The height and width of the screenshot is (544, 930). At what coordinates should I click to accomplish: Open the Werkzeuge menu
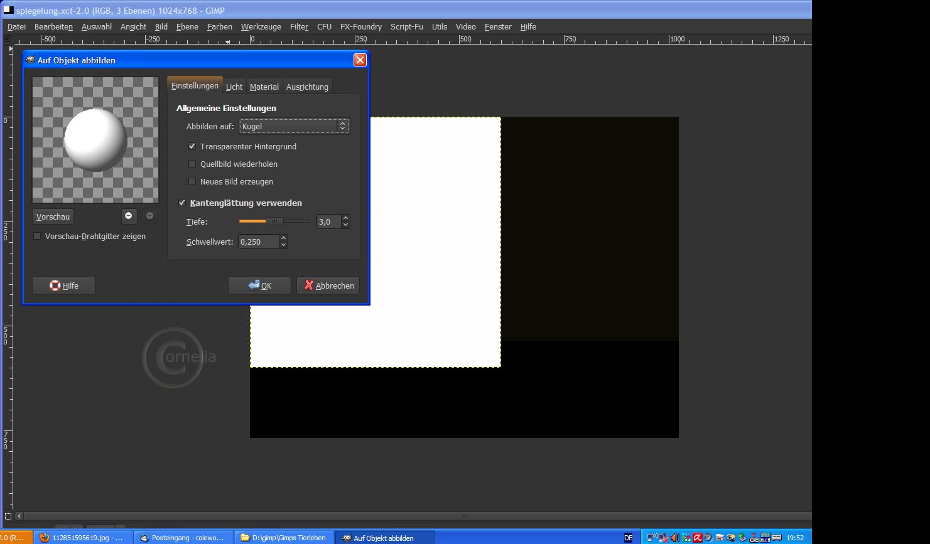click(x=261, y=26)
